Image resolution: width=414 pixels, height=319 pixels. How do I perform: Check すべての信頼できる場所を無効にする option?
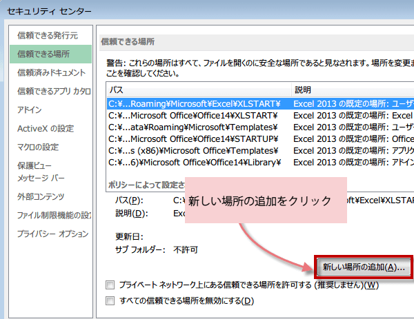(x=110, y=300)
